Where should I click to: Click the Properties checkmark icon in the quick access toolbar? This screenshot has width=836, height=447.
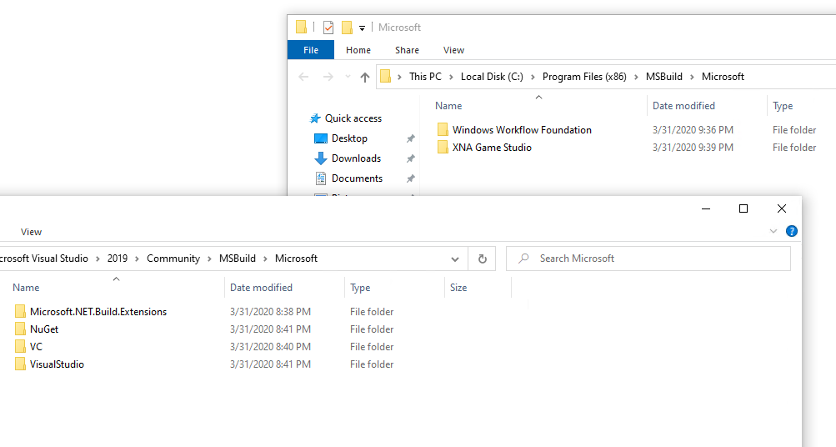328,28
